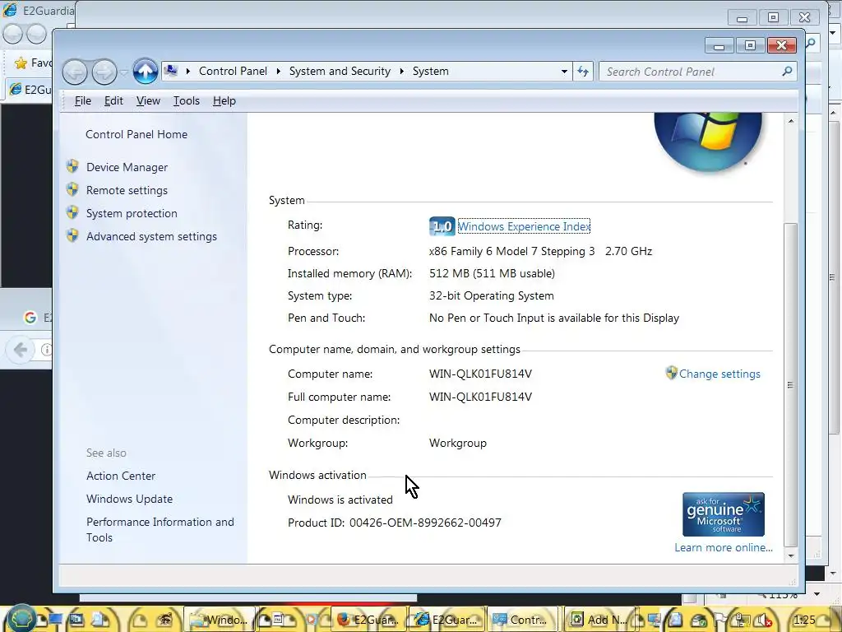Open the Windows Experience Index link
The height and width of the screenshot is (632, 842).
(x=524, y=226)
